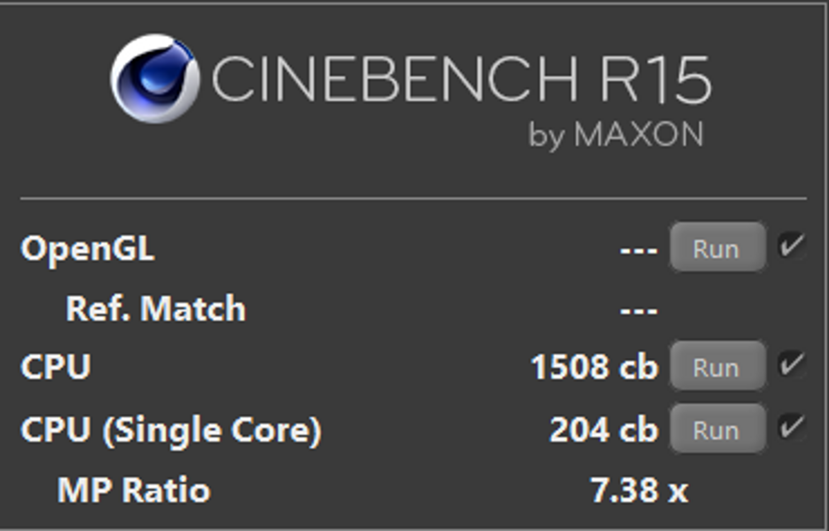Click the 'by MAXON' text

point(616,134)
